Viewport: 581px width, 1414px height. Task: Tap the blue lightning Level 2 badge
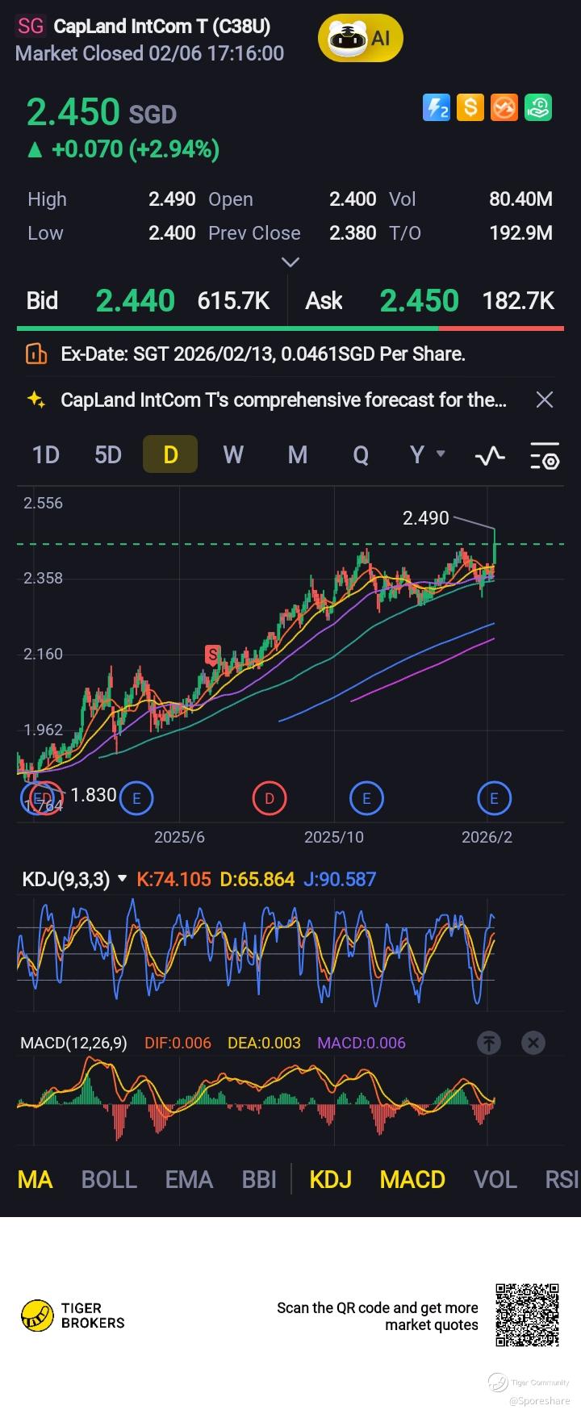[437, 107]
